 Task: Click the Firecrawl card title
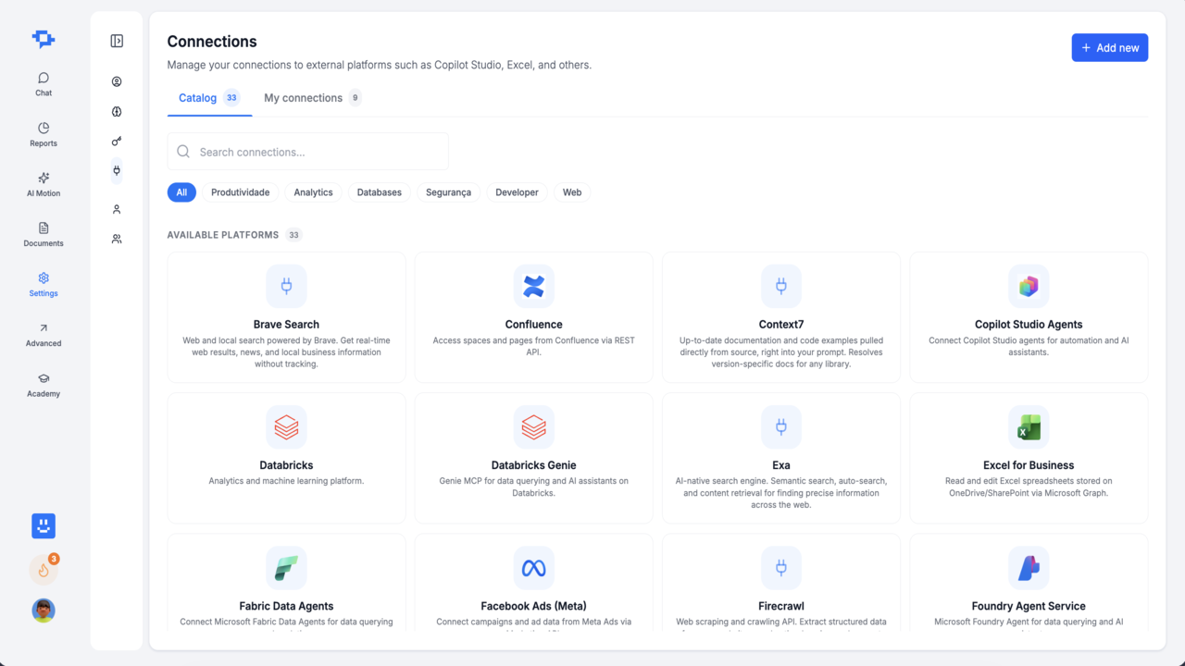781,606
